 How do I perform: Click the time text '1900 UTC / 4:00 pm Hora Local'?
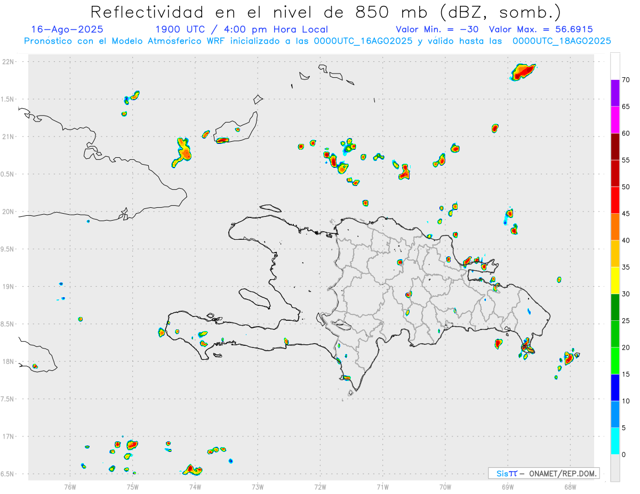[241, 29]
